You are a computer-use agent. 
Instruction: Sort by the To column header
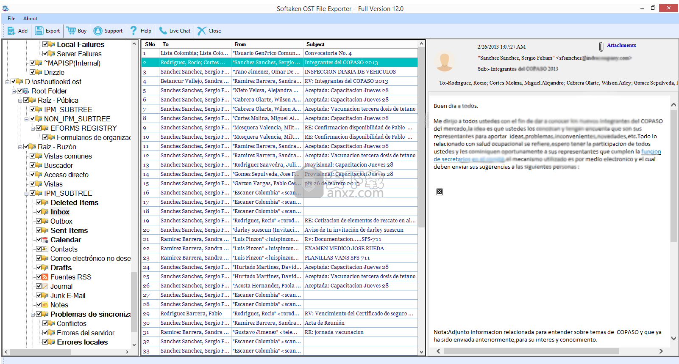[x=195, y=44]
